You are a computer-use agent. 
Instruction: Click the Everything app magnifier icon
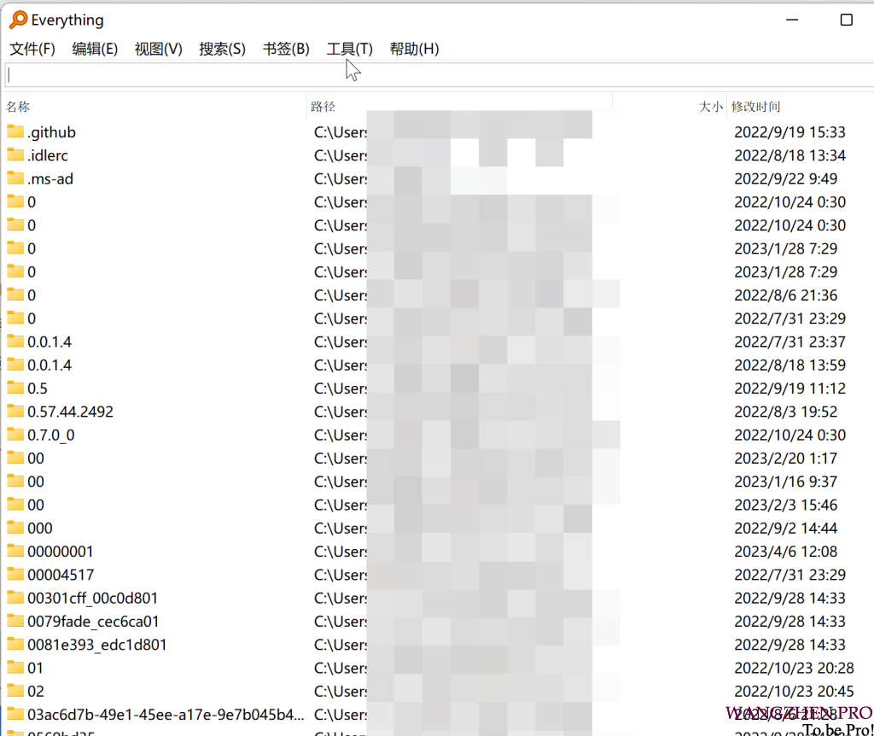click(18, 20)
